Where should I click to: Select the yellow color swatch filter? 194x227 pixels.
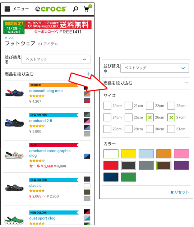[128, 154]
